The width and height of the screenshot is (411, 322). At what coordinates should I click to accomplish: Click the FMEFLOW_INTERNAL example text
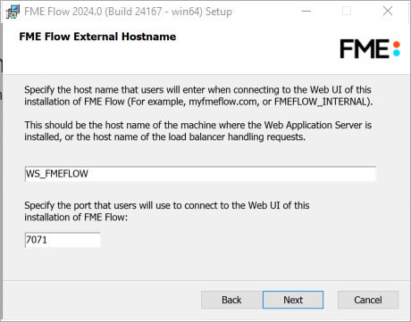tap(321, 102)
